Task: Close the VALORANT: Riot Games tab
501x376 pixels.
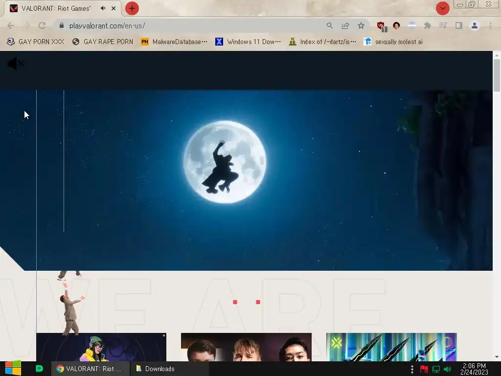Action: point(114,8)
